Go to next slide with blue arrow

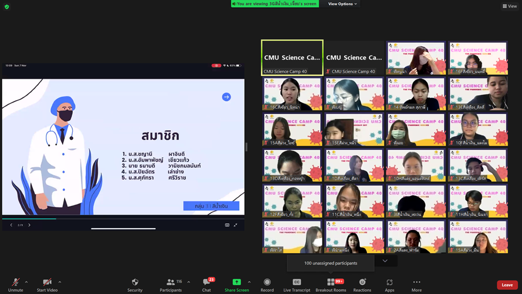coord(226,97)
